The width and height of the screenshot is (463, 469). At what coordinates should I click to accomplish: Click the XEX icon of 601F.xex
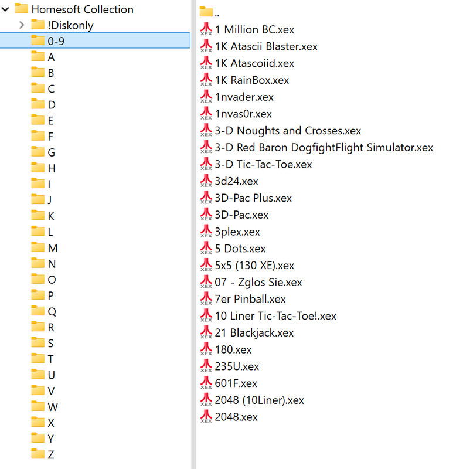coord(206,383)
